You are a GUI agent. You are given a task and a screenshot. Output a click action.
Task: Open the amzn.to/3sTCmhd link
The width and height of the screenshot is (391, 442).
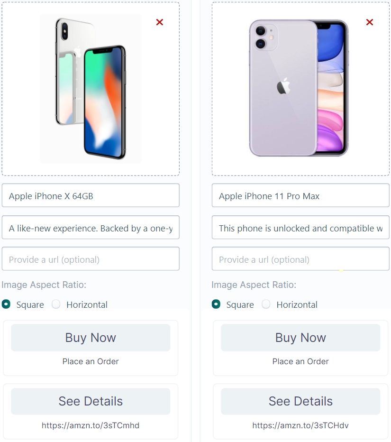91,425
